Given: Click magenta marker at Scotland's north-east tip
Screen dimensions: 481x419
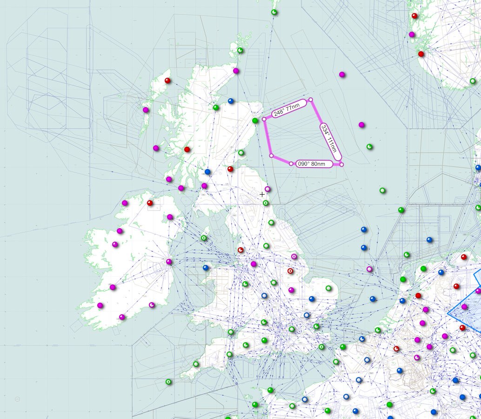Looking at the screenshot, I should (x=236, y=71).
